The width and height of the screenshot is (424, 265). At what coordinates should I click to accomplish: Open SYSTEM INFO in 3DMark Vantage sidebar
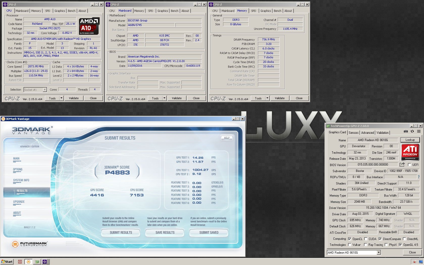pyautogui.click(x=21, y=180)
